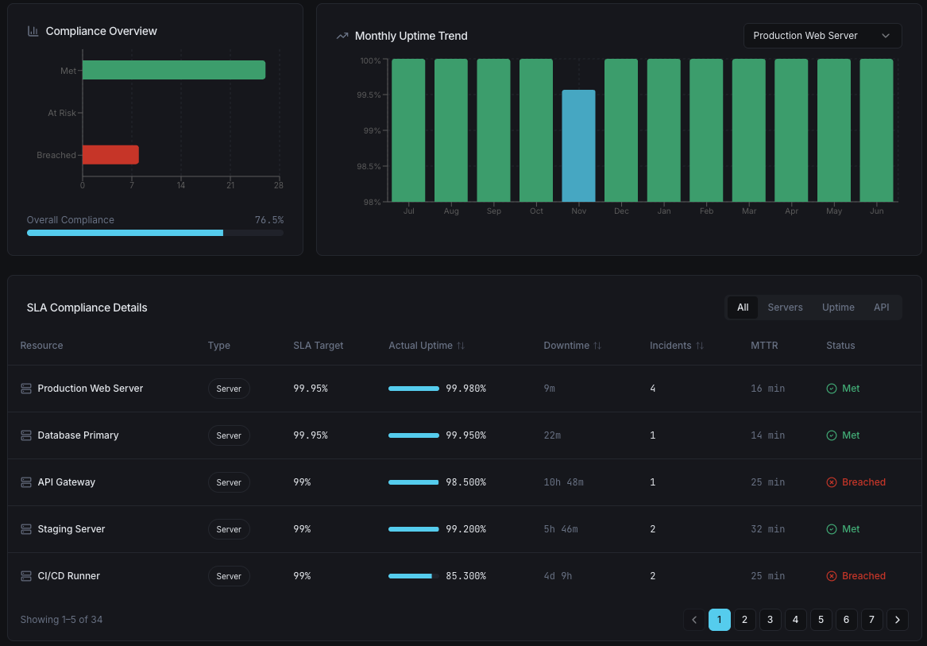Go to previous page with left chevron
Screen dimensions: 927x646
(x=694, y=620)
